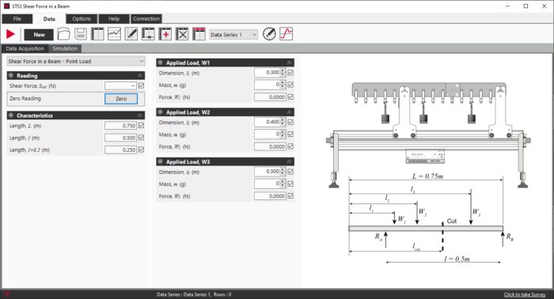Click the red curve plot icon
The image size is (554, 299).
[x=286, y=34]
